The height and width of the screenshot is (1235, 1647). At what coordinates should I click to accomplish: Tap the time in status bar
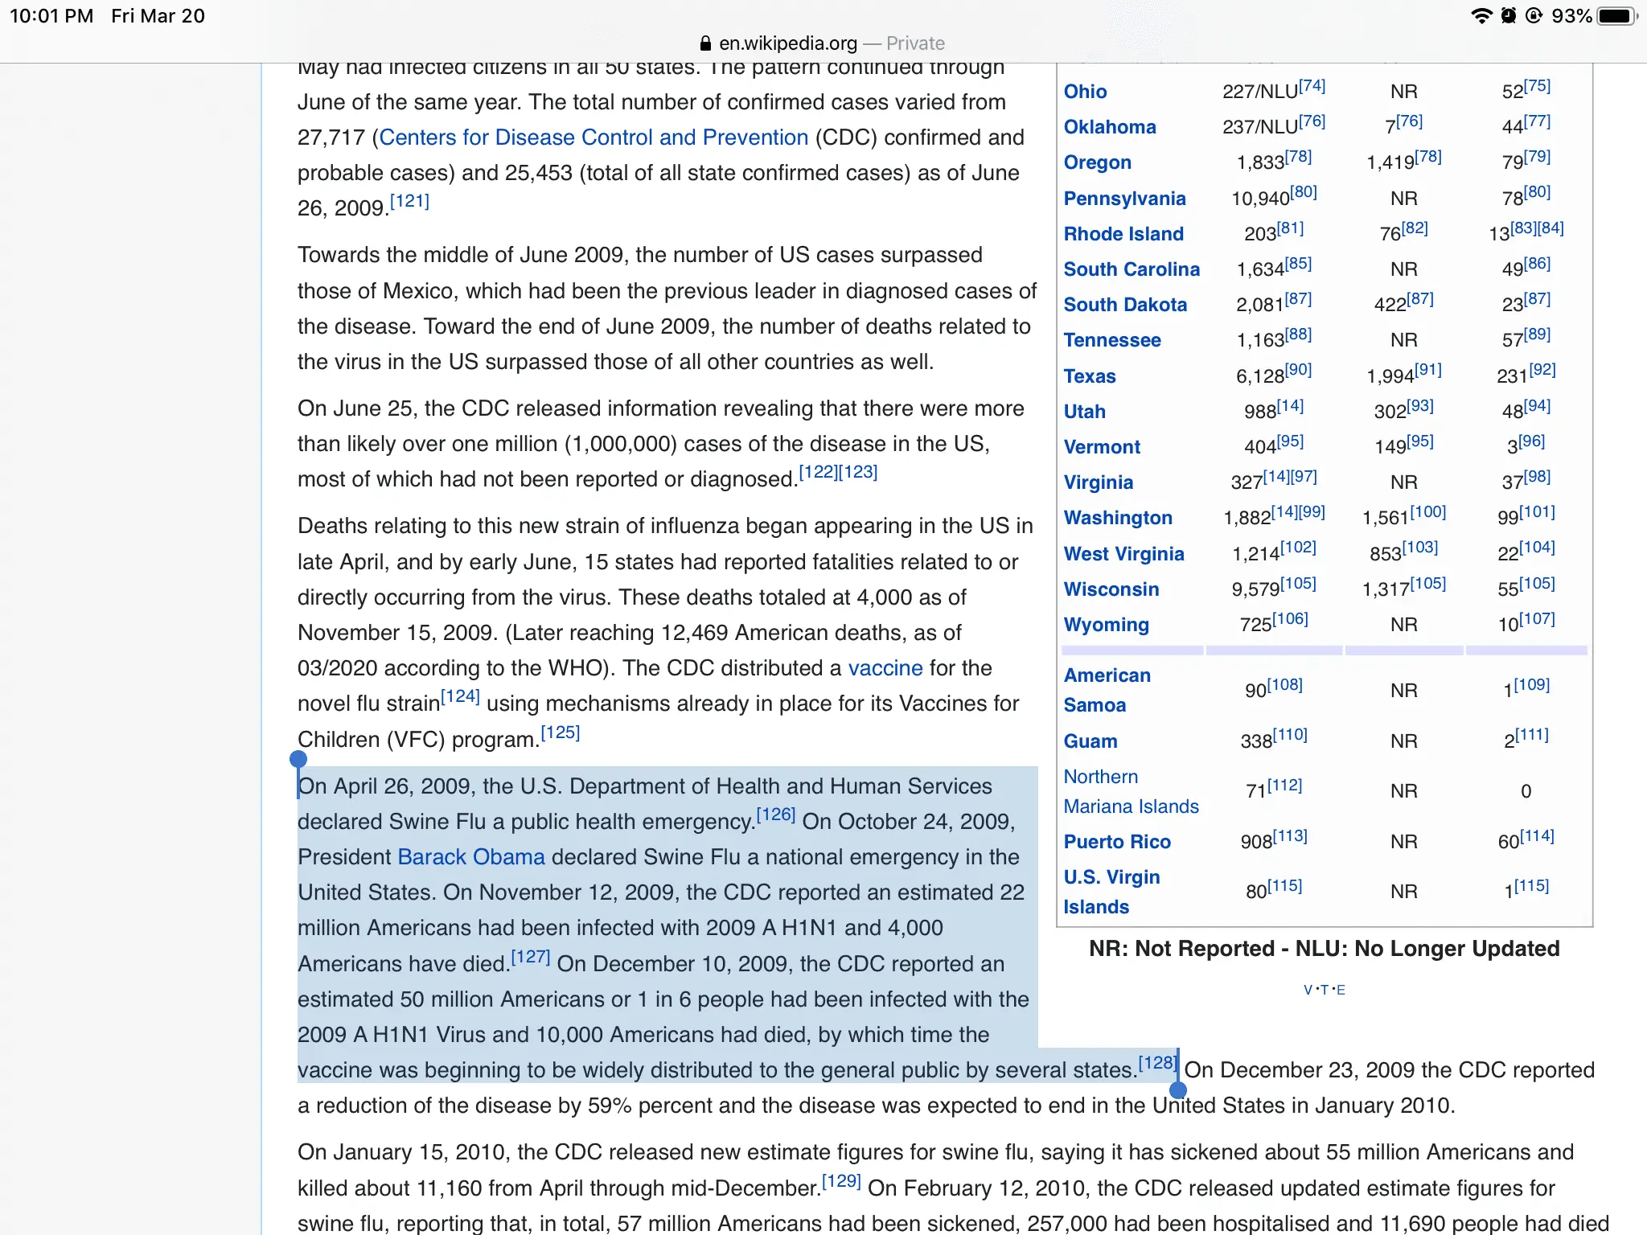51,16
